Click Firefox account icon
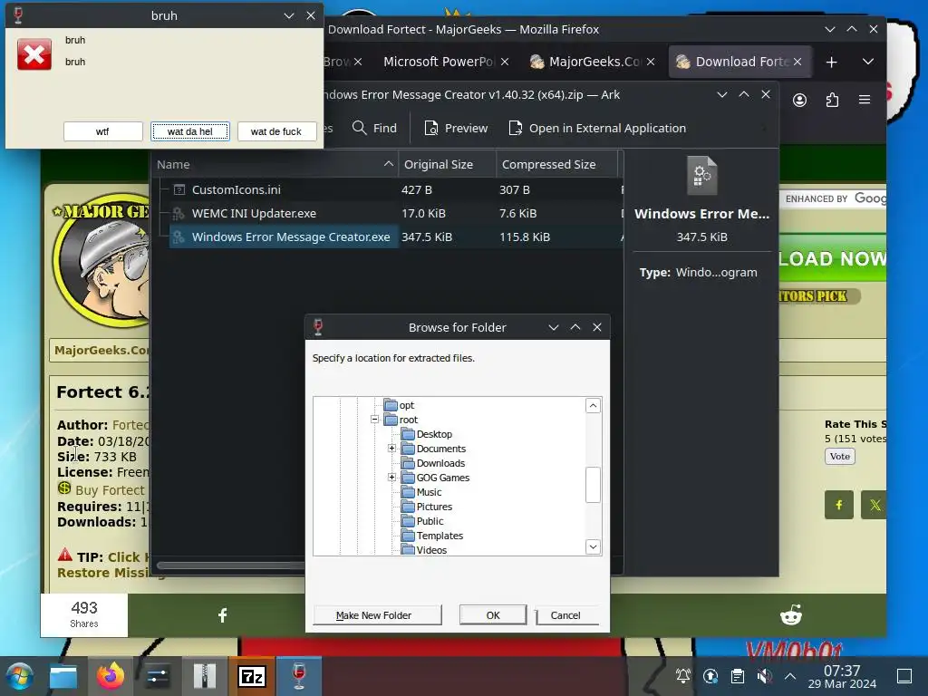This screenshot has height=696, width=928. [799, 100]
